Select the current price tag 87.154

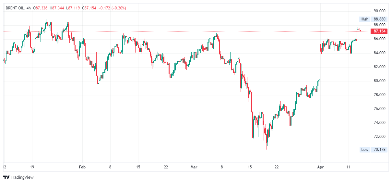click(379, 31)
